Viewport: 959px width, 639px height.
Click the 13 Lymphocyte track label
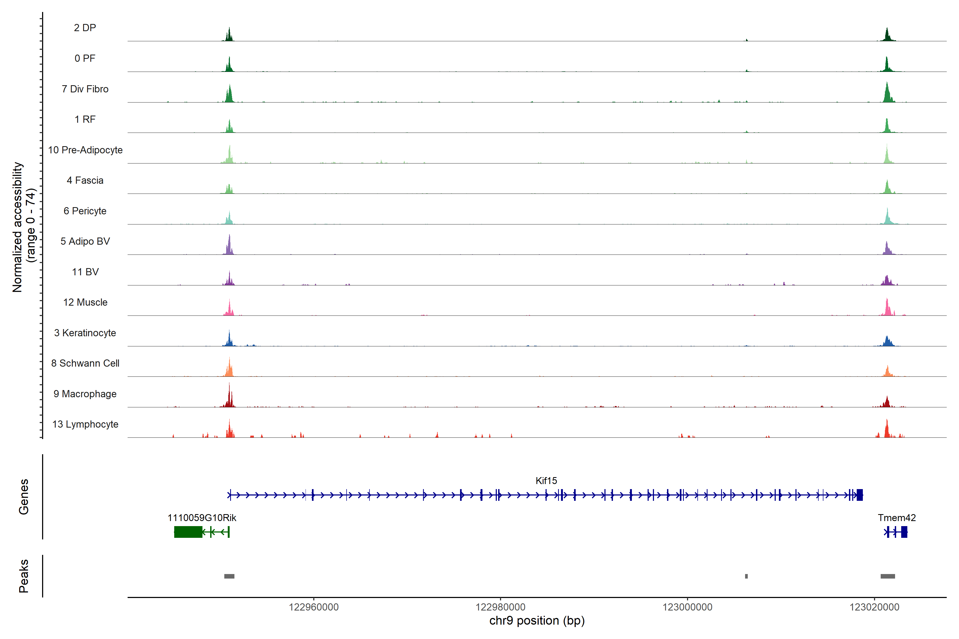[x=85, y=424]
